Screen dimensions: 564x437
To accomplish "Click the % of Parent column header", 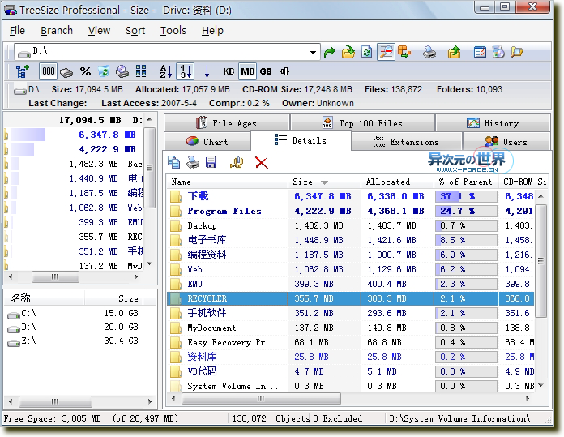I will click(466, 182).
